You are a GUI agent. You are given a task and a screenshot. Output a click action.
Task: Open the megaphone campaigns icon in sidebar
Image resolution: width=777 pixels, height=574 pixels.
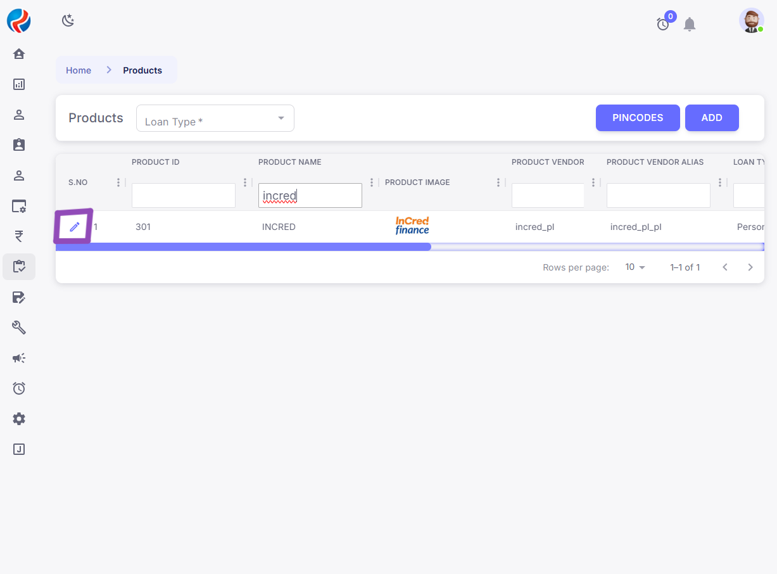(x=19, y=358)
